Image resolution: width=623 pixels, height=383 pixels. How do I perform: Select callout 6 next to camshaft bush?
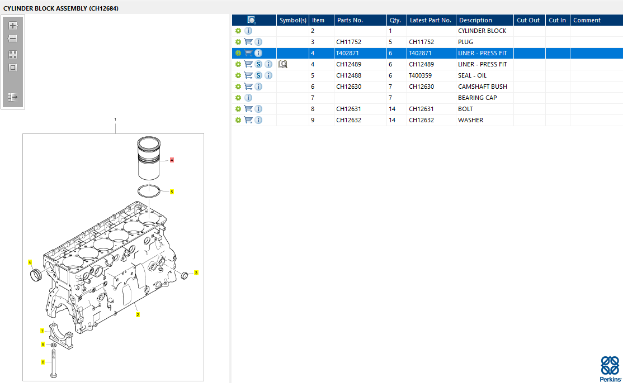pos(30,262)
